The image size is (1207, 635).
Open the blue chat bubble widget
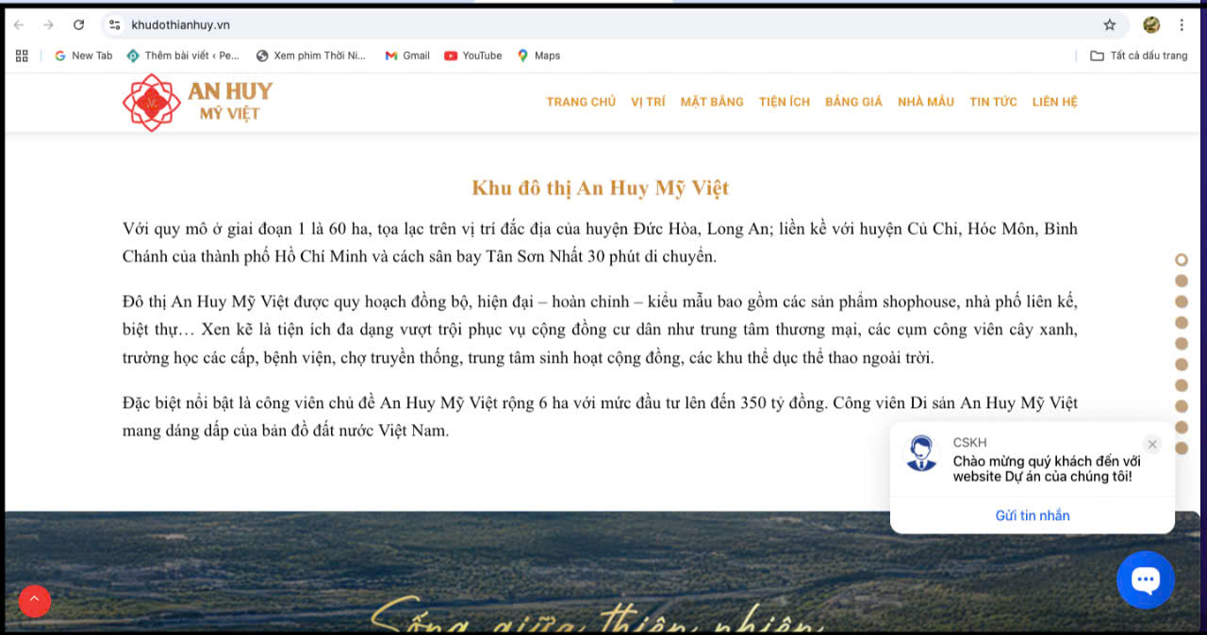point(1146,580)
